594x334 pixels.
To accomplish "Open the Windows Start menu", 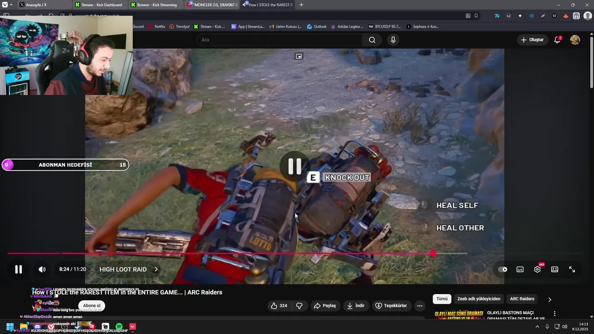I will click(10, 327).
